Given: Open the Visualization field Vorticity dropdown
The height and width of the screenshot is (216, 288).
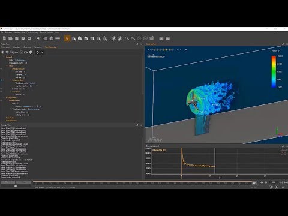Looking at the screenshot, I should (x=33, y=83).
